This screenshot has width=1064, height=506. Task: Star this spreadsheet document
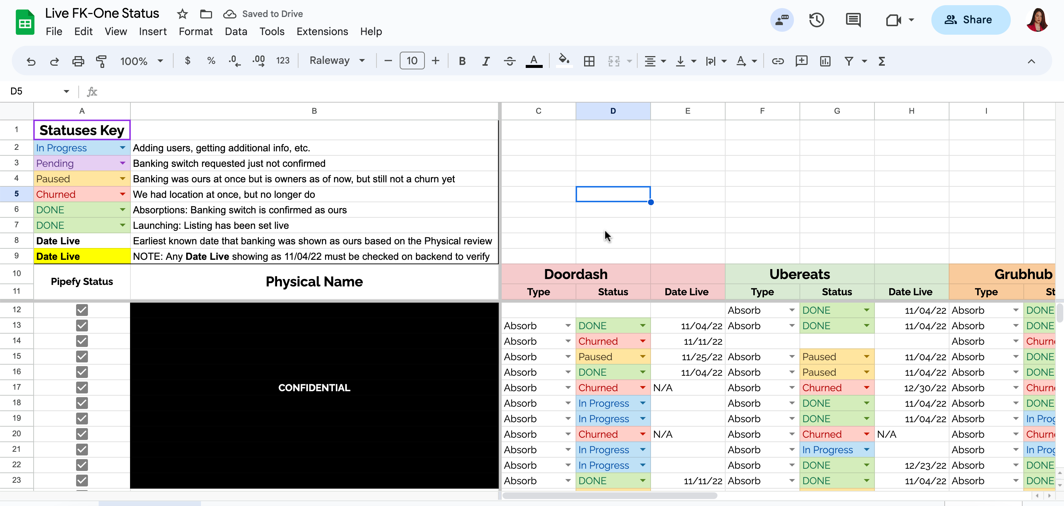point(182,14)
